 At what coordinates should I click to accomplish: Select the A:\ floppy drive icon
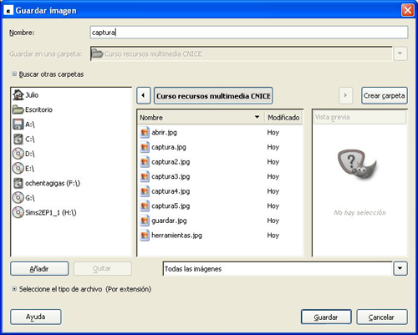(x=18, y=124)
